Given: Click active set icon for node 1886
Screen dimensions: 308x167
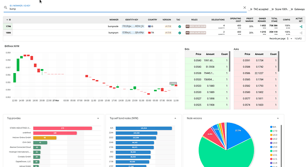Looking at the screenshot, I should click(x=301, y=33).
